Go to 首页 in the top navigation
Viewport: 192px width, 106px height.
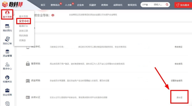tap(43, 5)
